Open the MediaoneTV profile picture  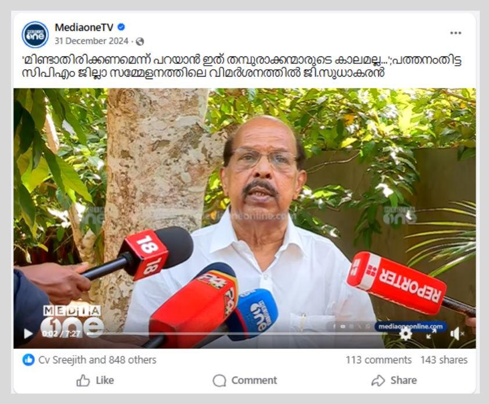coord(35,34)
